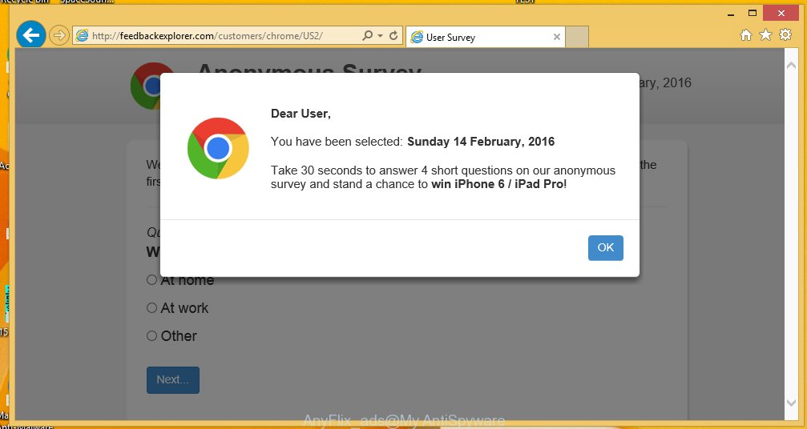Click the scrollbar up arrow

[x=791, y=66]
